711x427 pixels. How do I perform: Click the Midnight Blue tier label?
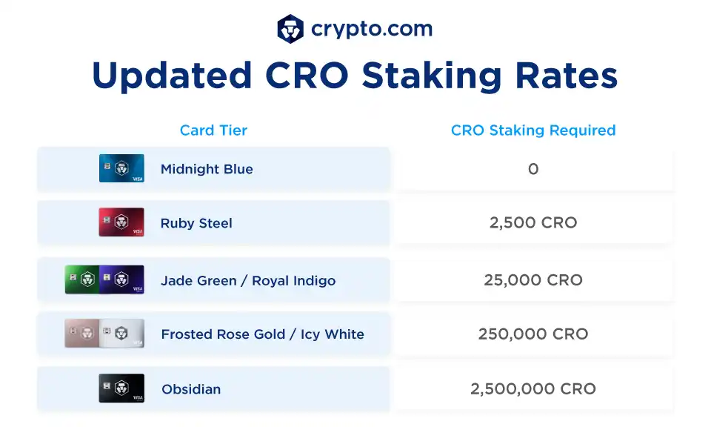[x=207, y=169]
